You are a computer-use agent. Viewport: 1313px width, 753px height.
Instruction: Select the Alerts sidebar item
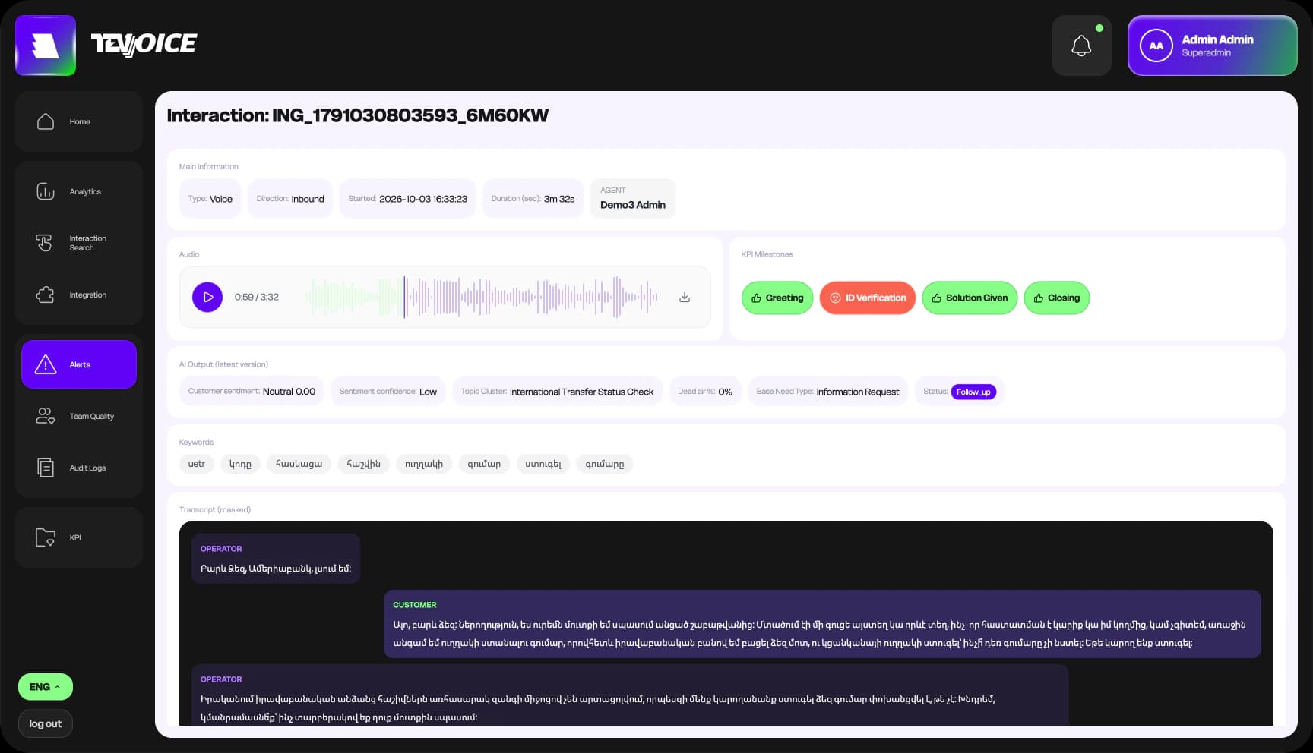click(x=79, y=364)
